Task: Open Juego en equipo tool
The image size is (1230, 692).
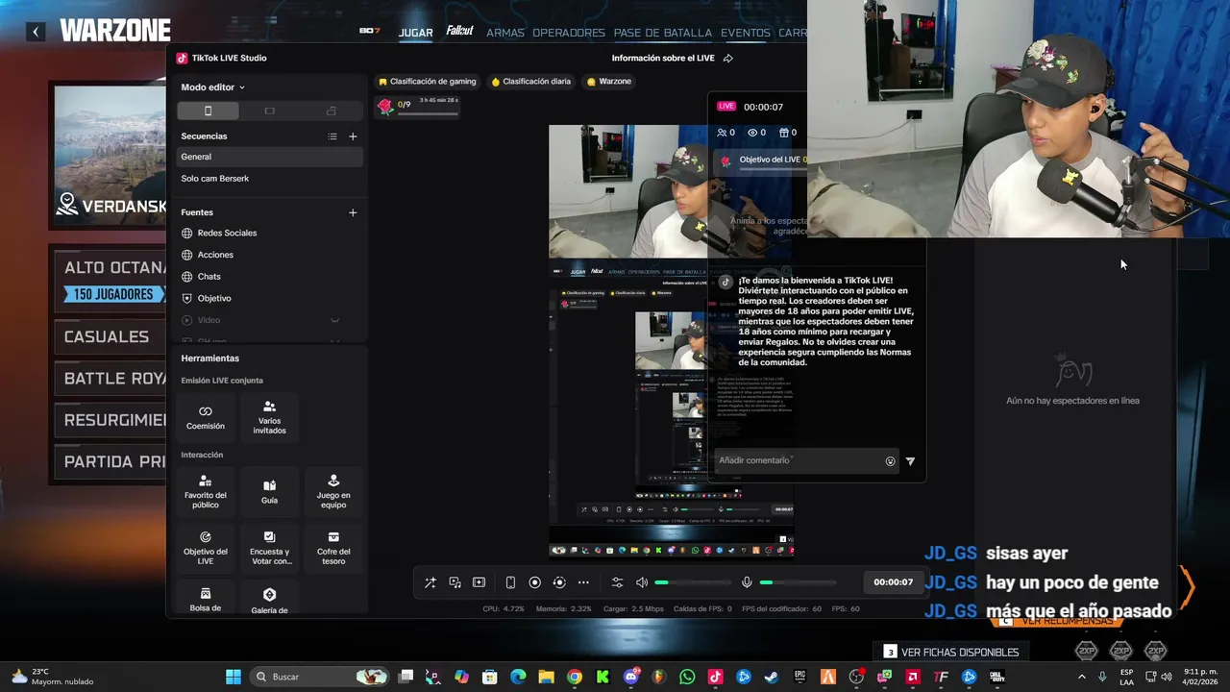Action: coord(333,491)
